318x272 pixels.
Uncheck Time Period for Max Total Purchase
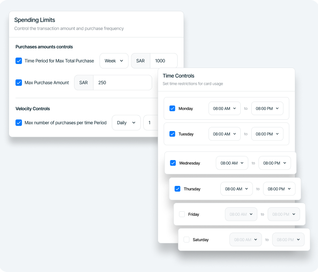19,61
